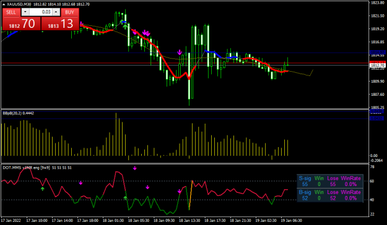Click the 18 Jan 05:30 time label

click(139, 220)
